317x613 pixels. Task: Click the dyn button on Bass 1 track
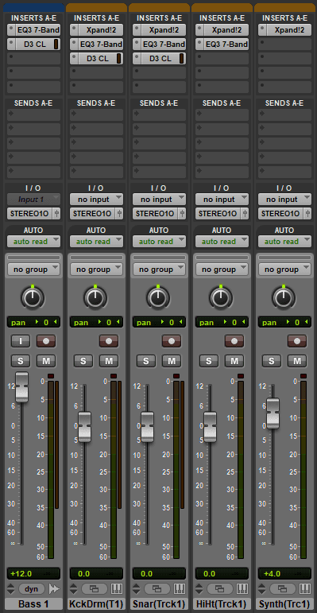pyautogui.click(x=32, y=588)
